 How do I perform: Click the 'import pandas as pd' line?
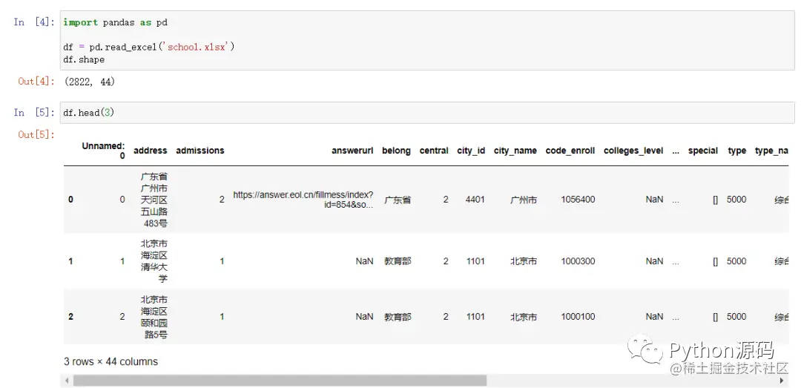(x=115, y=22)
